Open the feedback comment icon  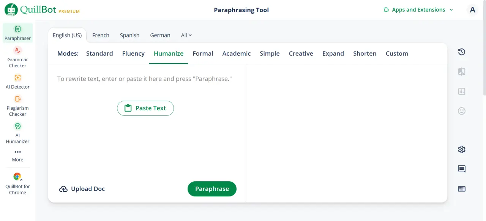pos(462,169)
